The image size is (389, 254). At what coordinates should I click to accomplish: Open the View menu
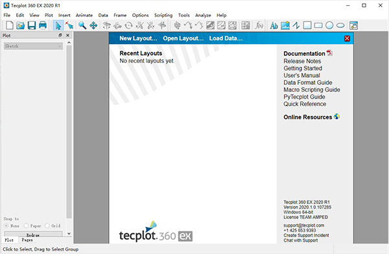coord(34,15)
